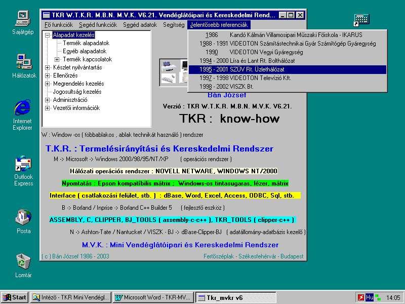The height and width of the screenshot is (304, 405).
Task: Open the Segéd adatok menu
Action: 140,25
